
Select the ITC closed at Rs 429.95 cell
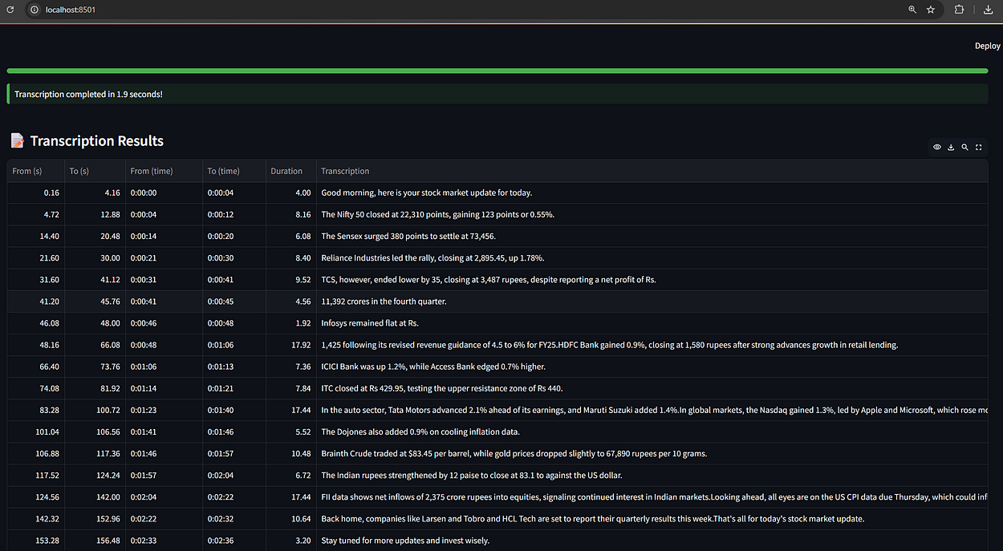652,387
